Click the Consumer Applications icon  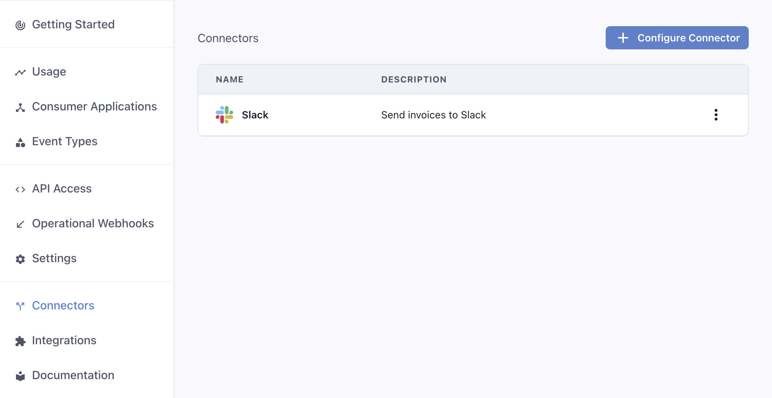click(x=20, y=107)
